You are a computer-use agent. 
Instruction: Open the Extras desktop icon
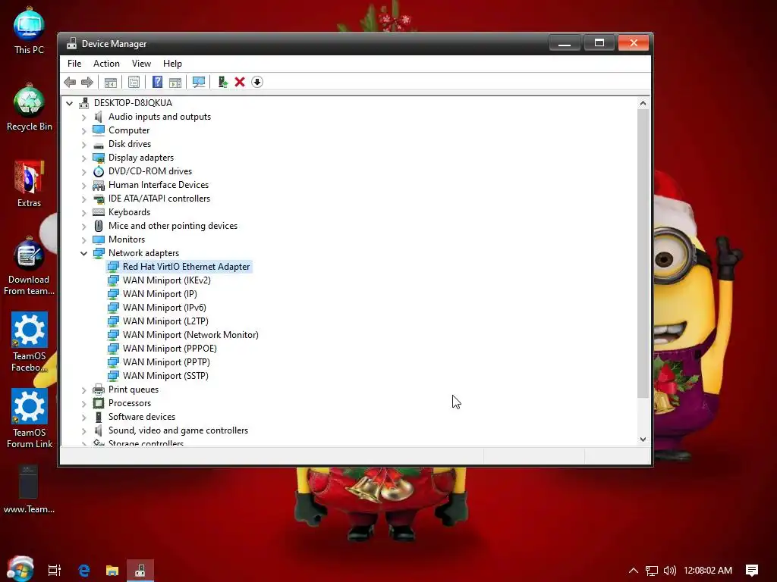tap(30, 184)
